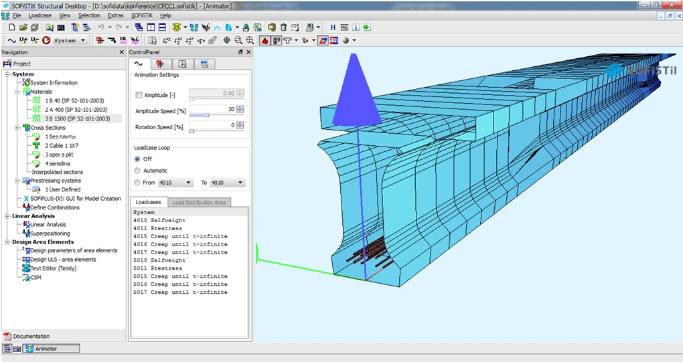Viewport: 683px width, 362px height.
Task: Select loadcase 4011 Prestress in list
Action: pos(157,228)
